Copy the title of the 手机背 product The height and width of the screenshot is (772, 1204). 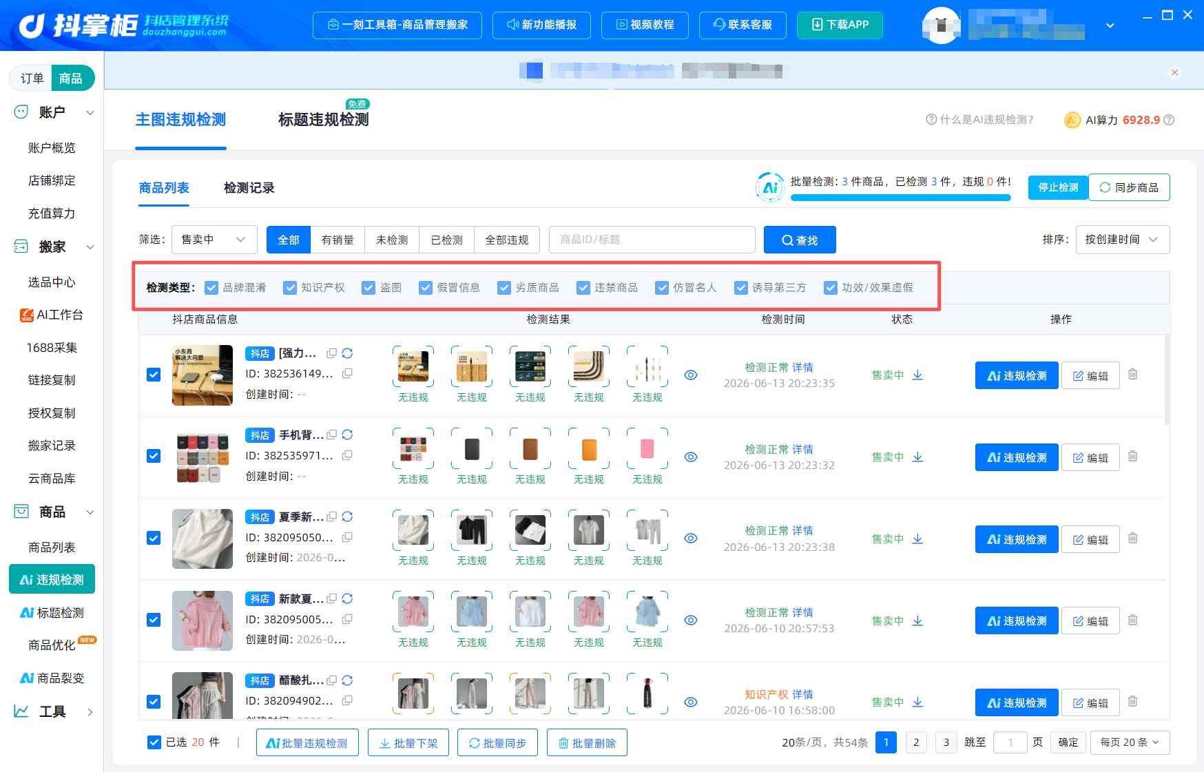[332, 435]
